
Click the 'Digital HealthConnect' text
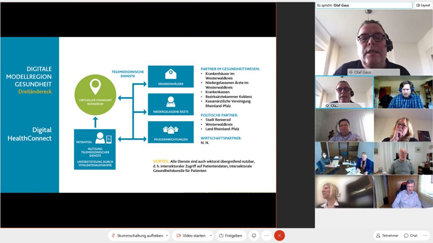coord(30,134)
